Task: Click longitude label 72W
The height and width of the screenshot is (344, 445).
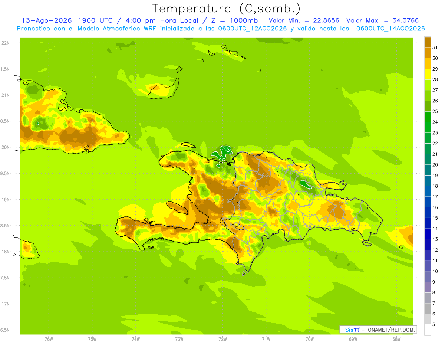Action: tap(222, 339)
